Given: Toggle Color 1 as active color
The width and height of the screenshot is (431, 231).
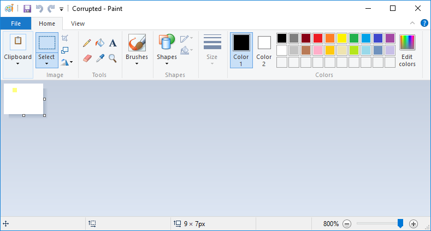Looking at the screenshot, I should click(241, 50).
